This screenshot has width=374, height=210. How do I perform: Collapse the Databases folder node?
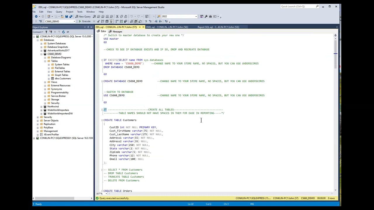pos(38,40)
